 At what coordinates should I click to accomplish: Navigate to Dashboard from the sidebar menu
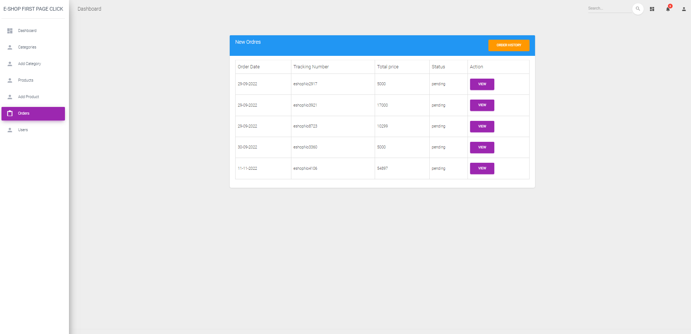tap(27, 30)
